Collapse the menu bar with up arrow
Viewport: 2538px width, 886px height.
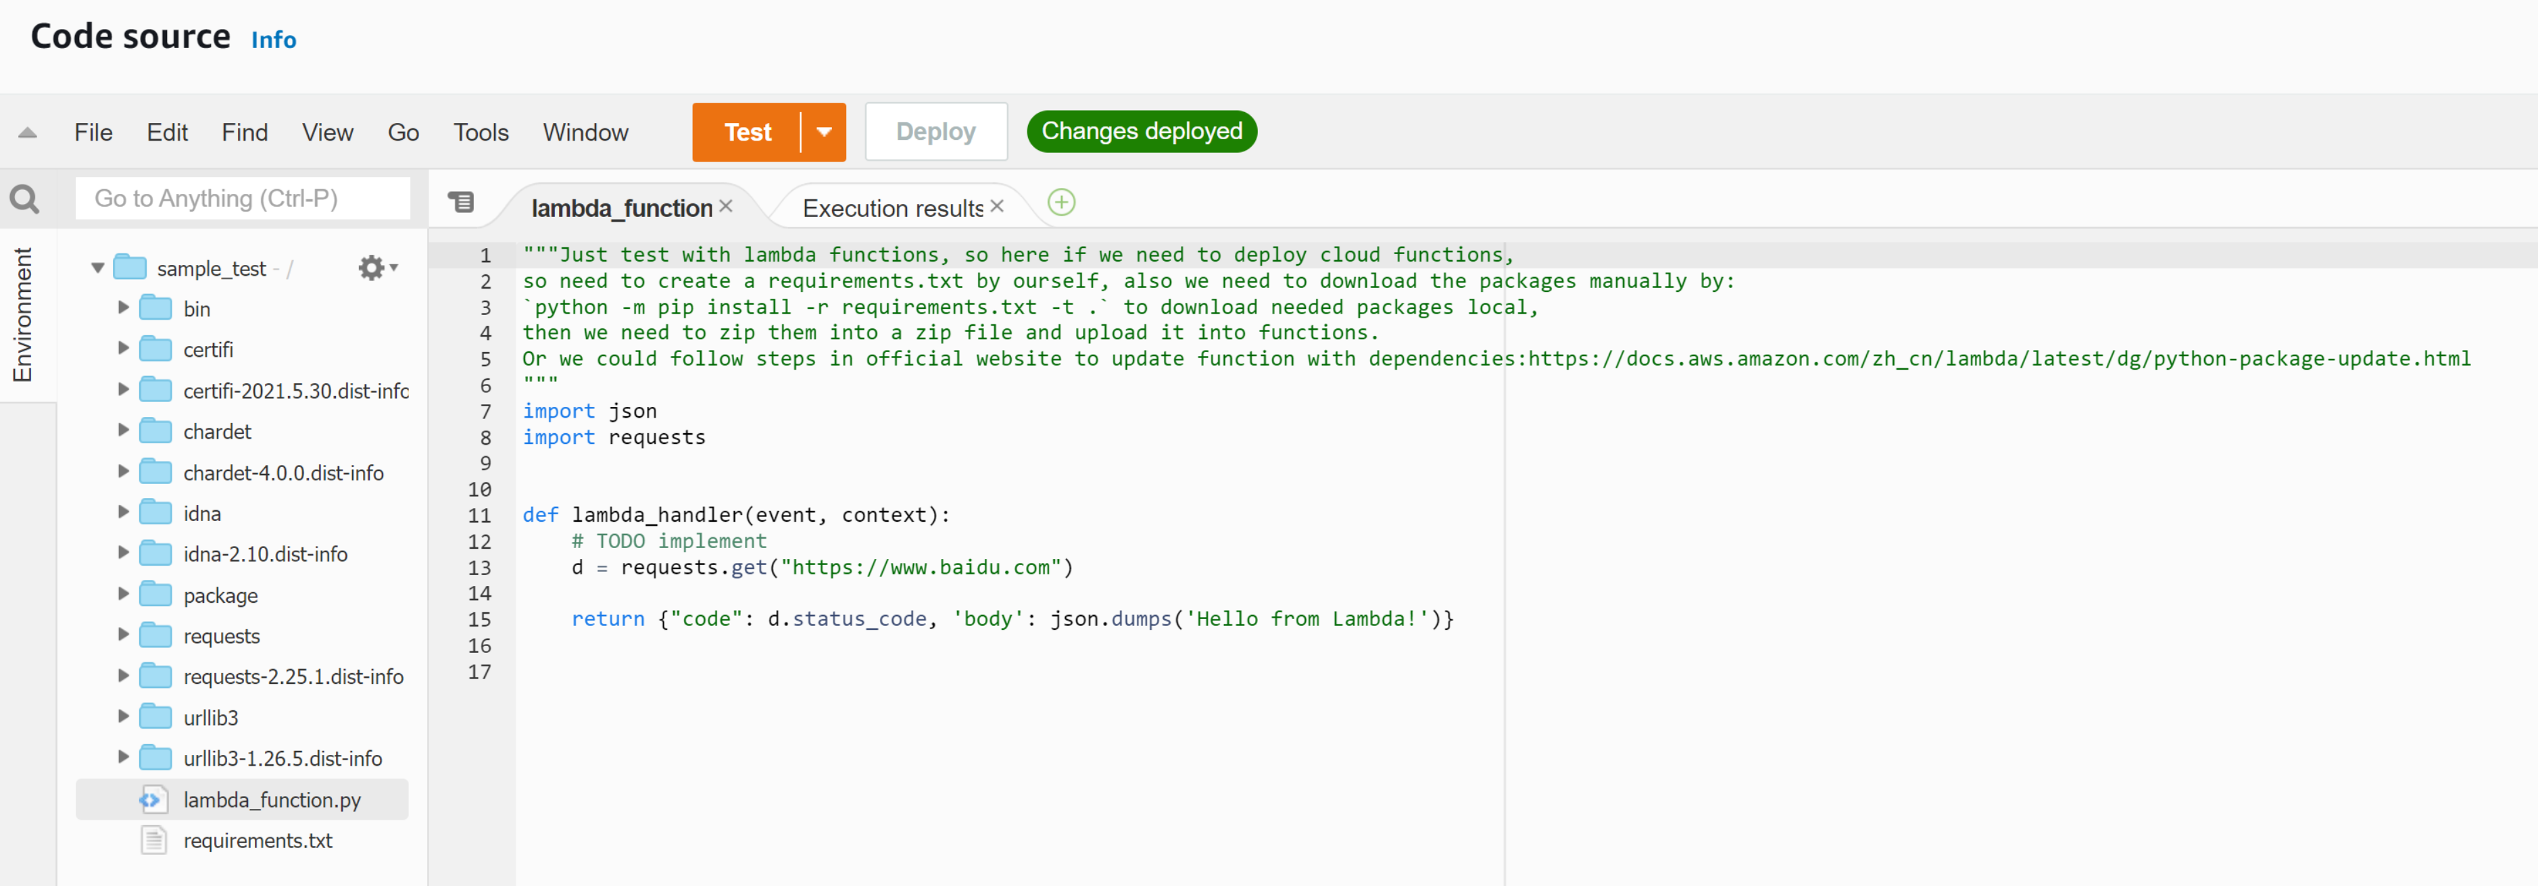tap(28, 132)
